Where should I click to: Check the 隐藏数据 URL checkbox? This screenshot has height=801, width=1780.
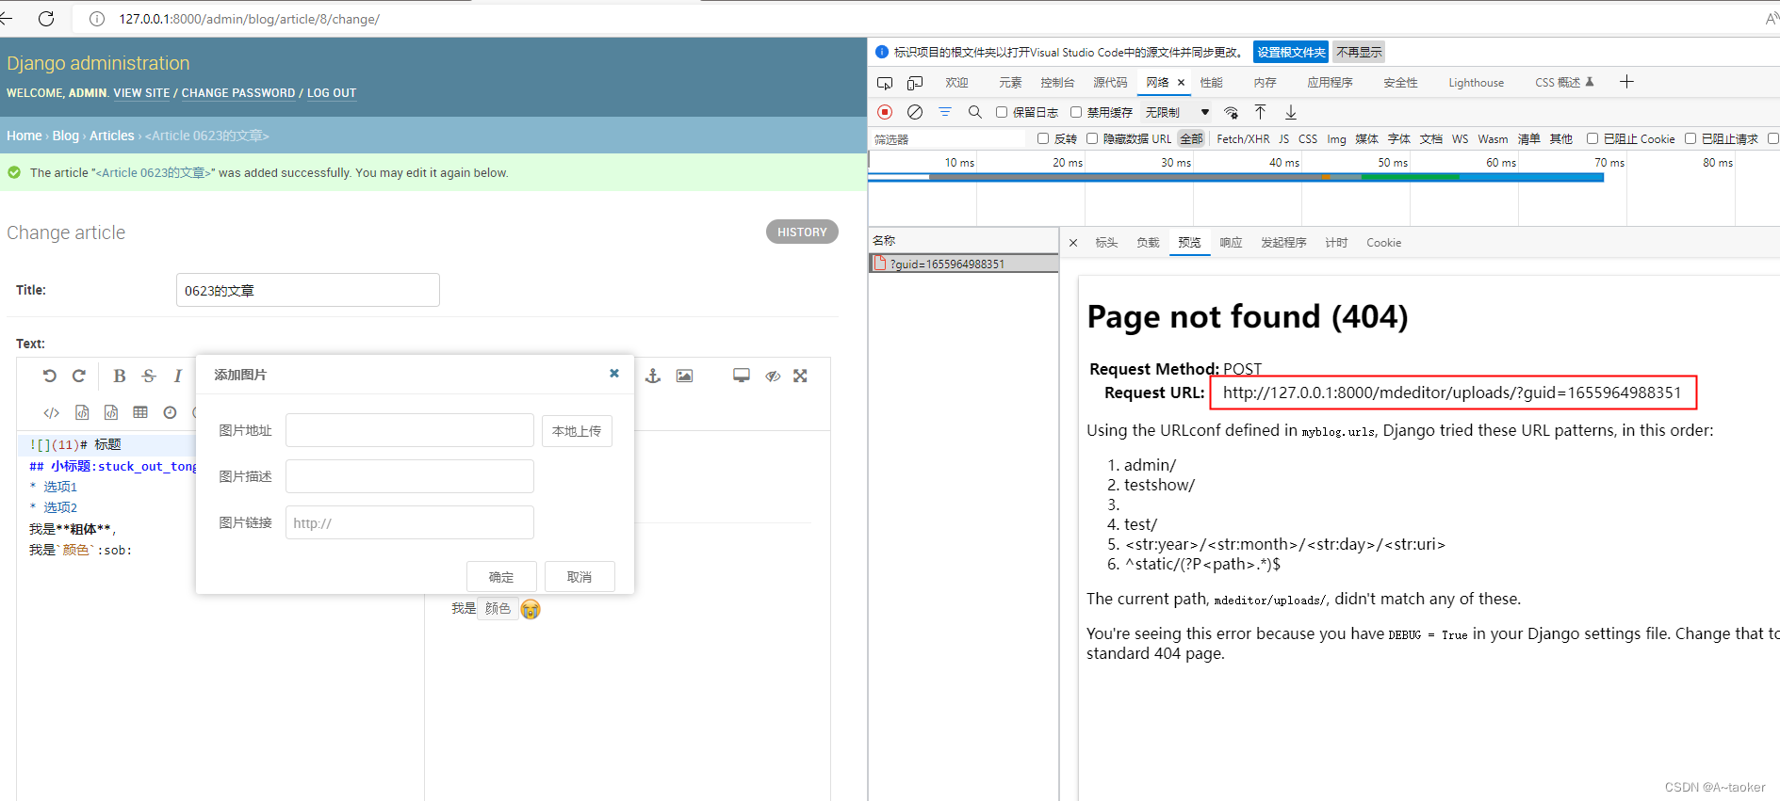(x=1092, y=138)
